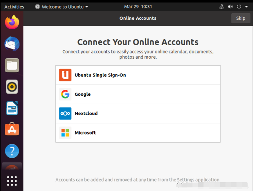The image size is (253, 191).
Task: Launch Thunderbird Mail from the dock
Action: [x=12, y=44]
